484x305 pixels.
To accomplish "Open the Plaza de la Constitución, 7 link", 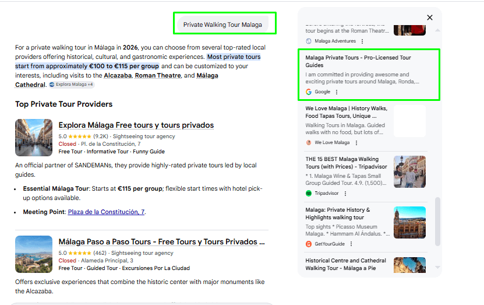I will tap(106, 212).
